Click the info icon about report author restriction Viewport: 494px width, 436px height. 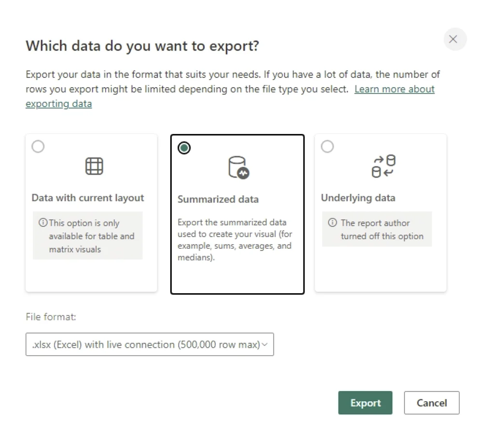coord(332,223)
